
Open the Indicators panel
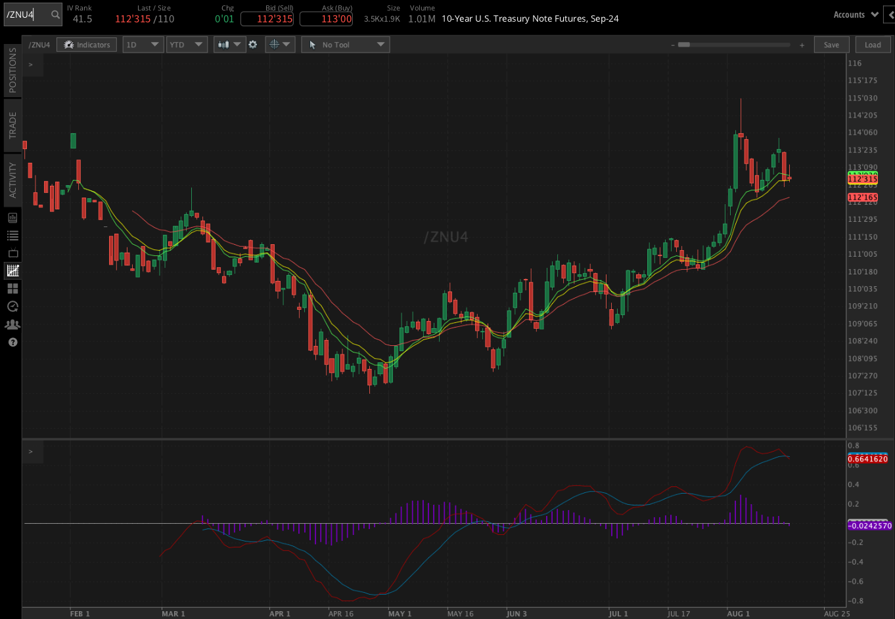click(x=86, y=44)
